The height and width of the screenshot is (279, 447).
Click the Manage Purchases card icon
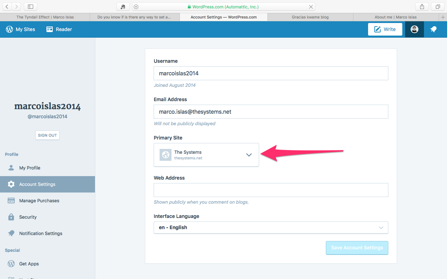[11, 201]
